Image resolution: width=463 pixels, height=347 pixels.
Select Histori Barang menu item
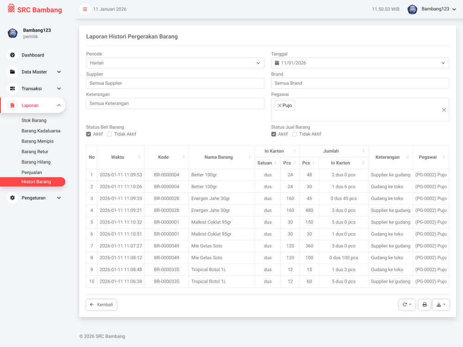[x=32, y=182]
